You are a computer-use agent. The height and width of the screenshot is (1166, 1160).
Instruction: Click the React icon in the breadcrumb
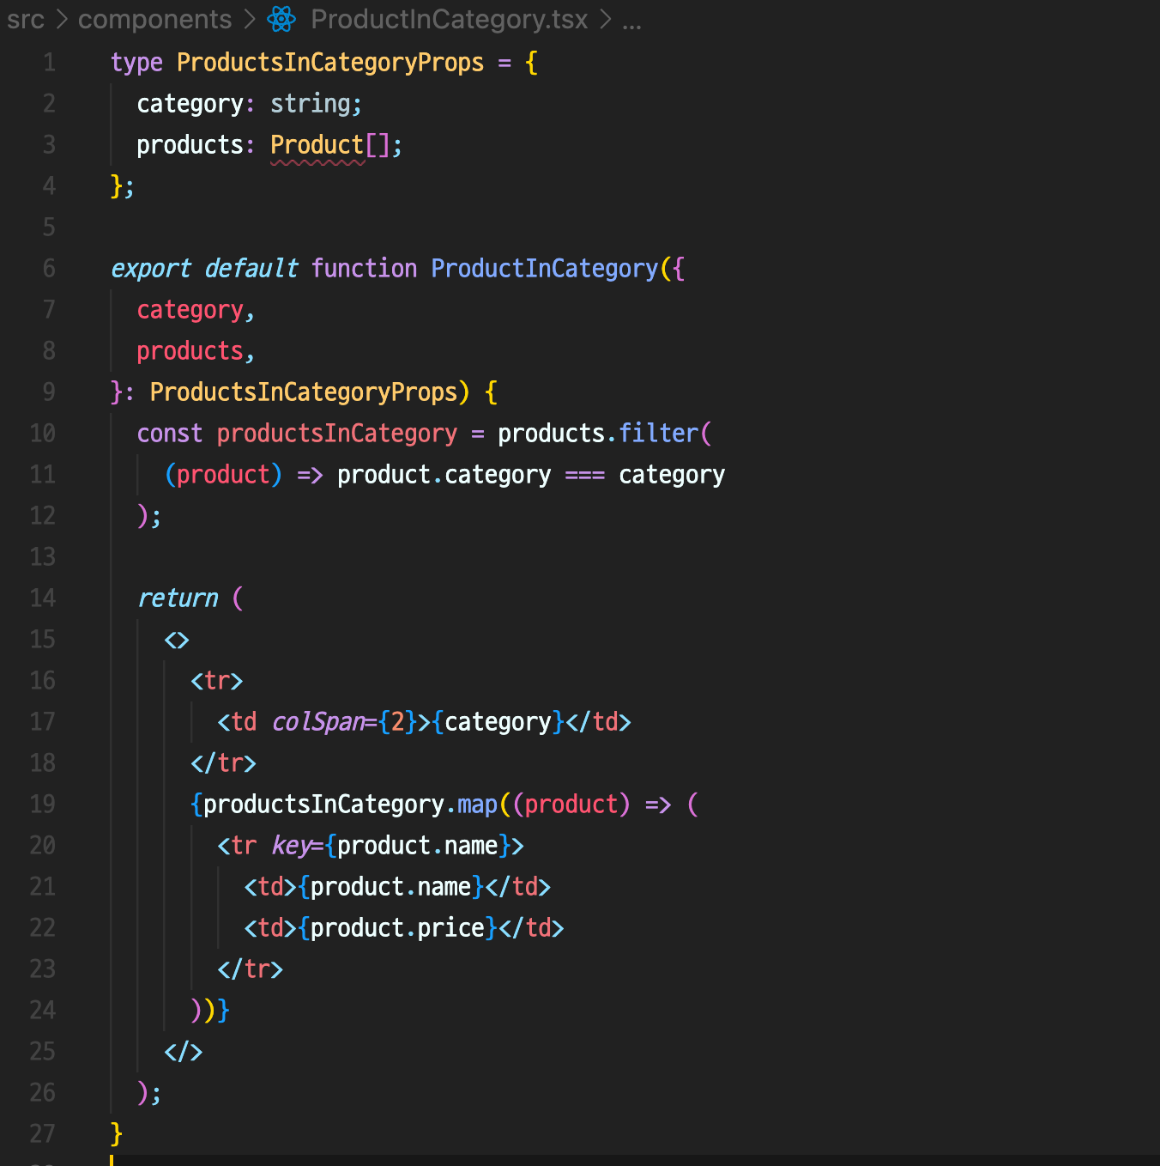[x=281, y=19]
